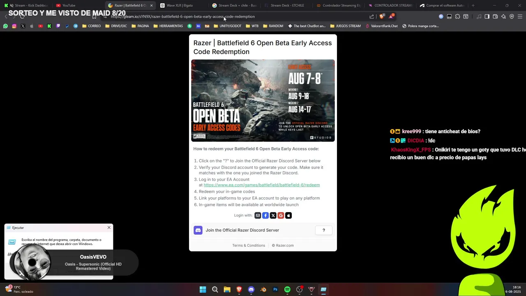Open File Explorer from the taskbar
526x296 pixels.
click(227, 289)
